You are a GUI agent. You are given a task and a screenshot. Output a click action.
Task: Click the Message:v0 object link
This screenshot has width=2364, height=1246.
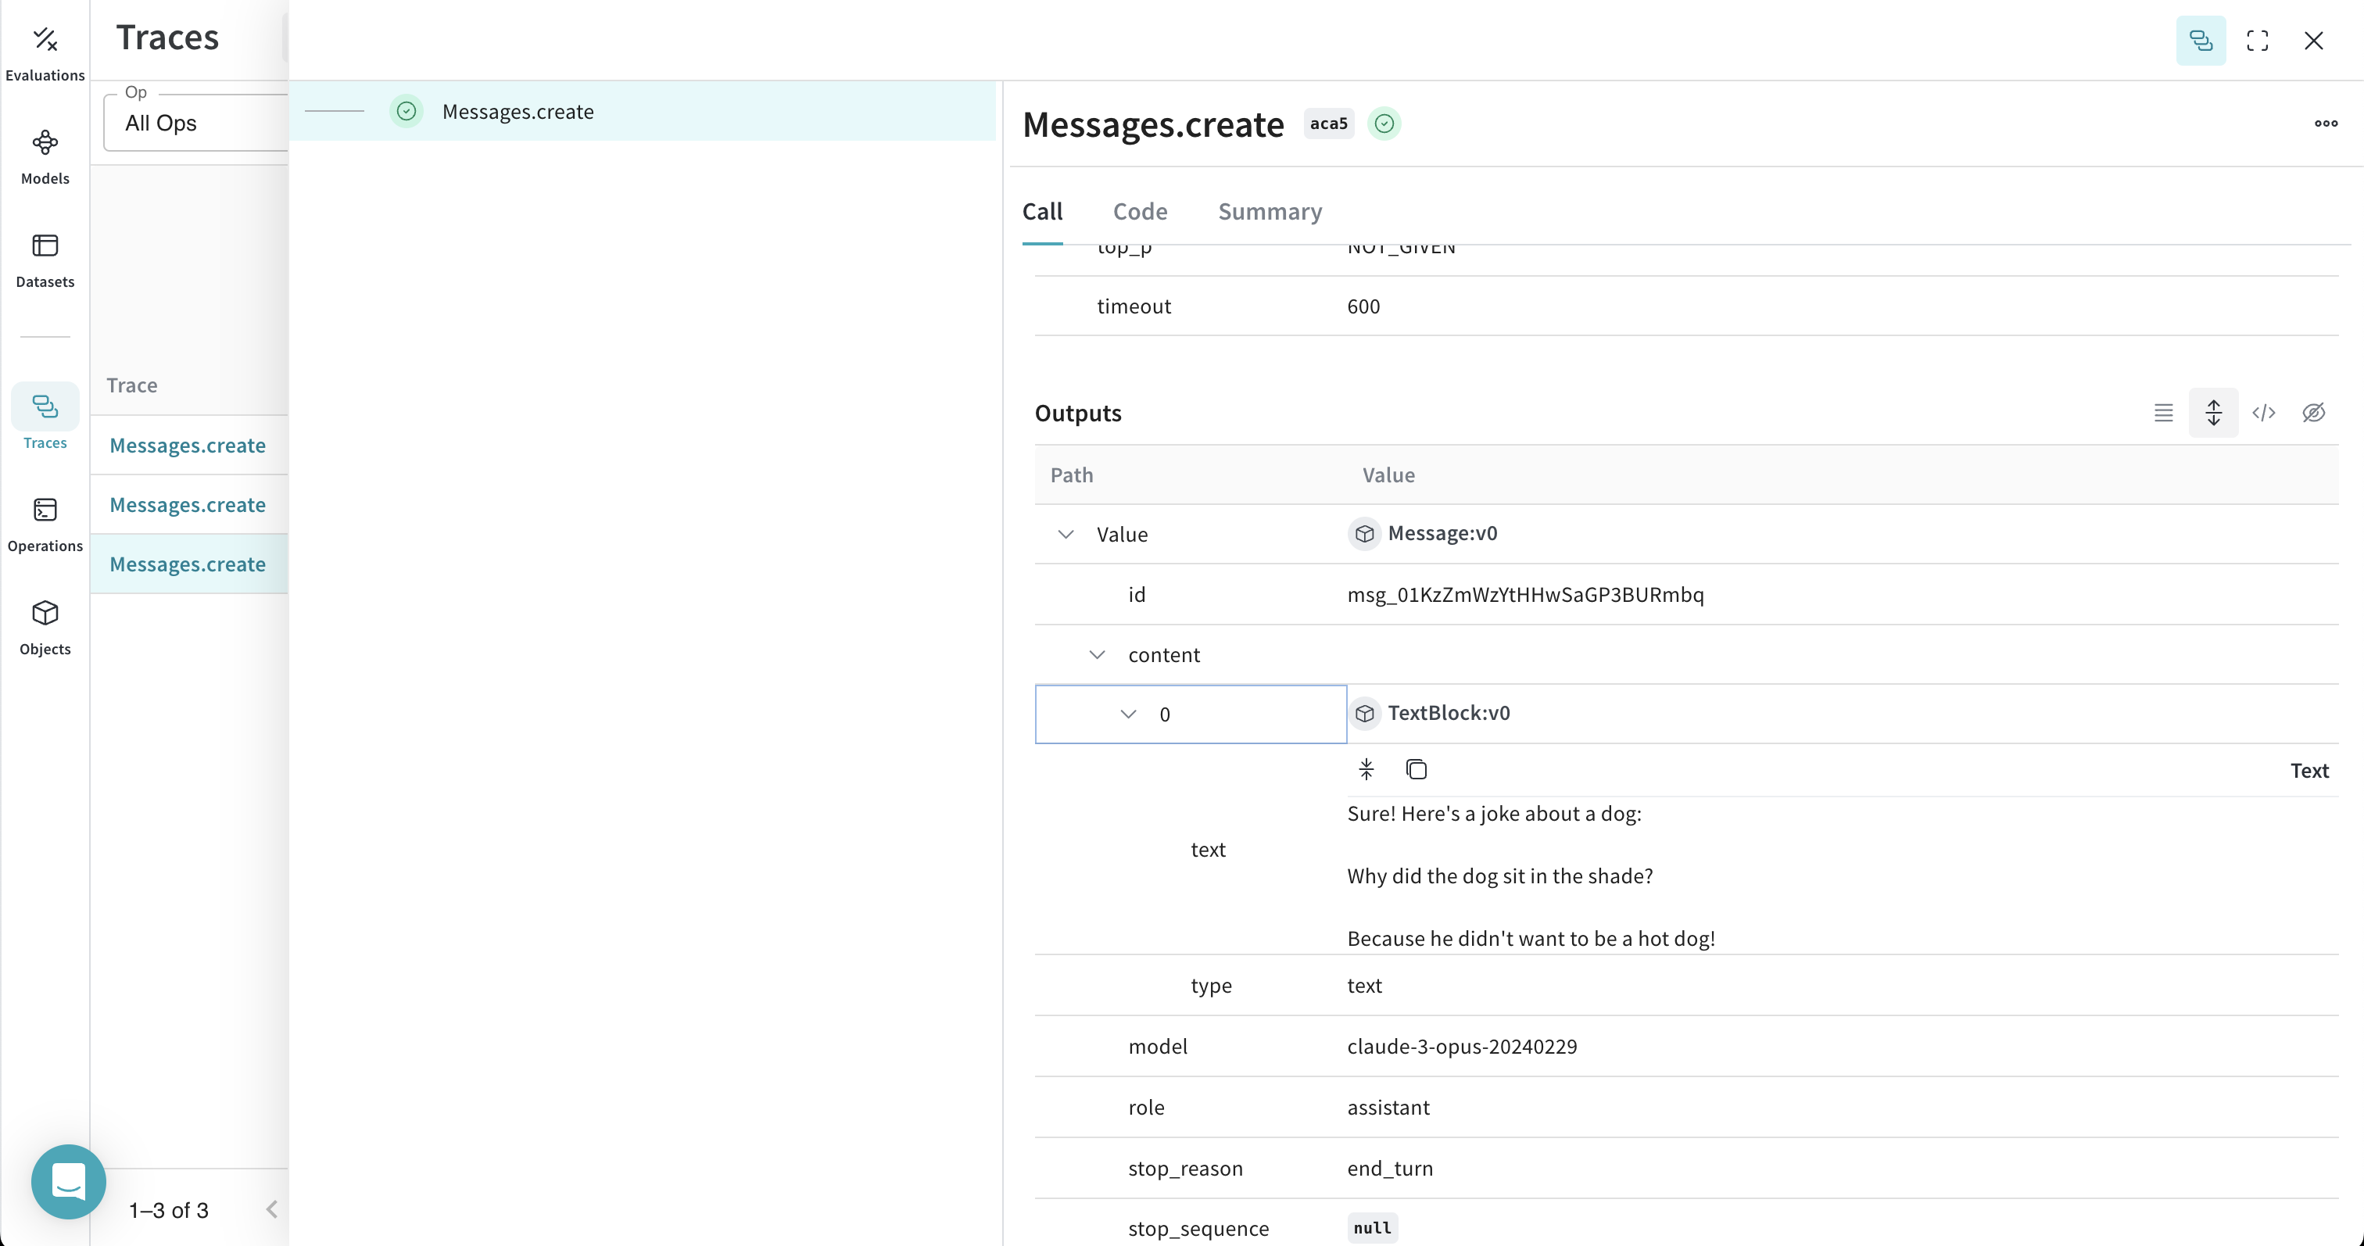click(x=1442, y=533)
